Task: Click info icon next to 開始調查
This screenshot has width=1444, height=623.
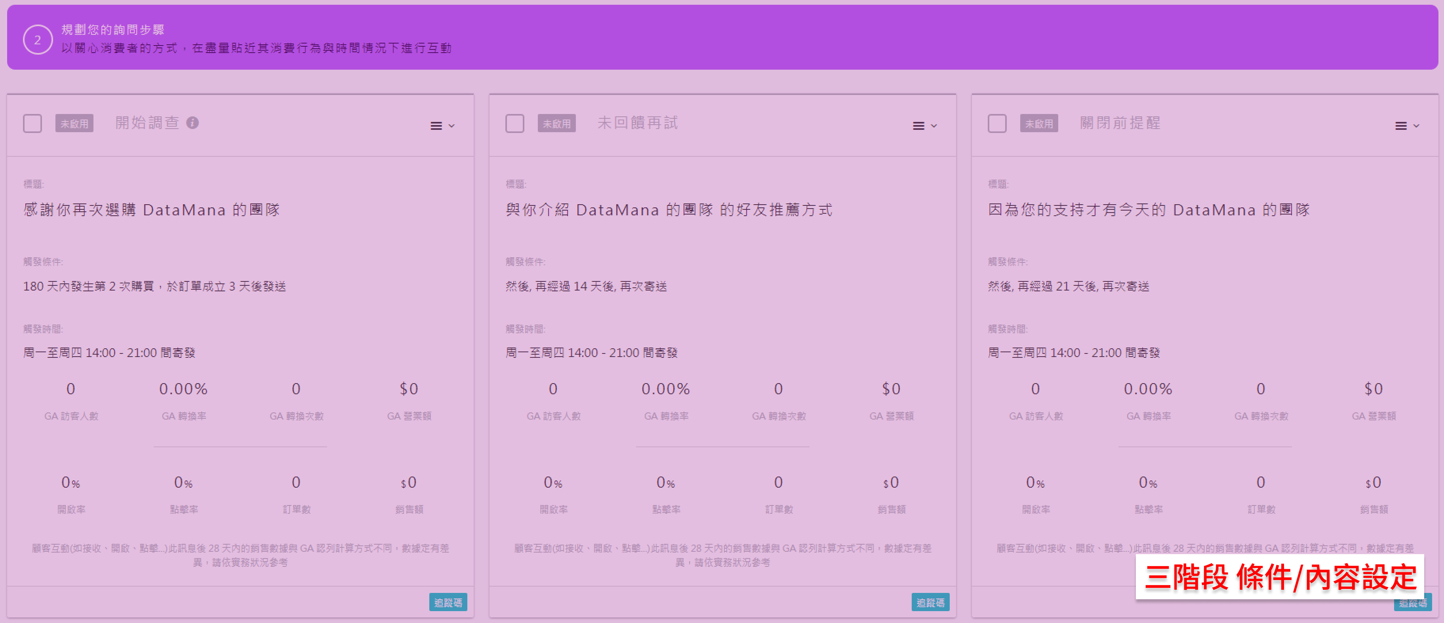Action: [x=192, y=123]
